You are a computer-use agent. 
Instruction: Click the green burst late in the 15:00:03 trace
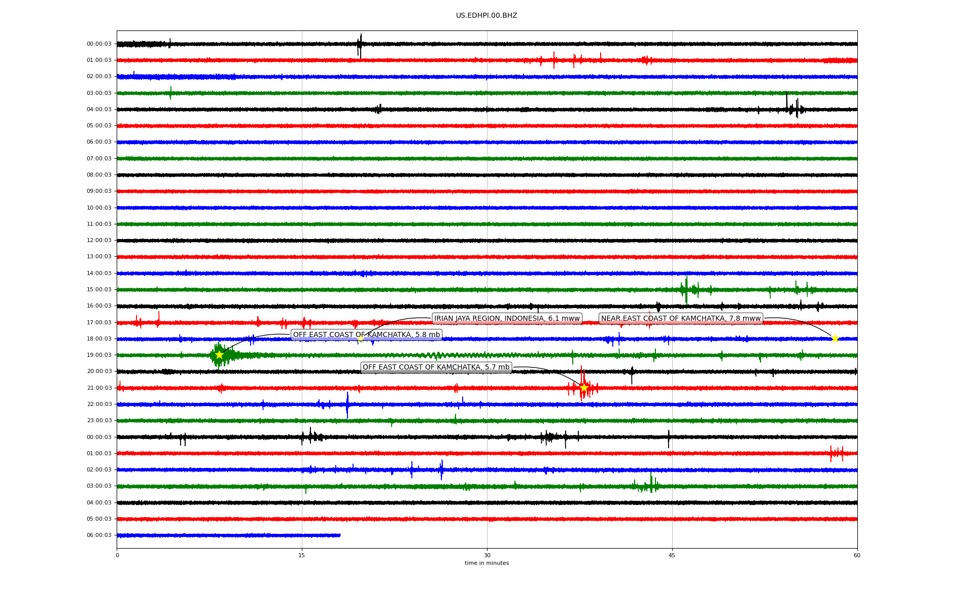point(686,290)
